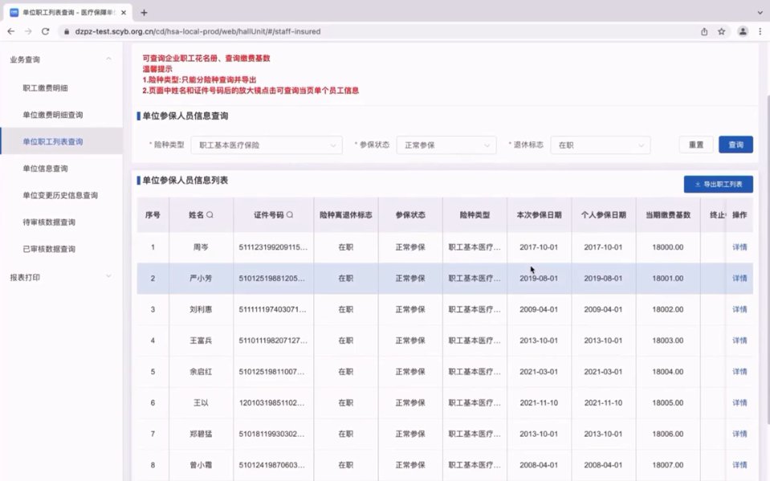
Task: Open the 险种类型 dropdown
Action: coord(267,145)
